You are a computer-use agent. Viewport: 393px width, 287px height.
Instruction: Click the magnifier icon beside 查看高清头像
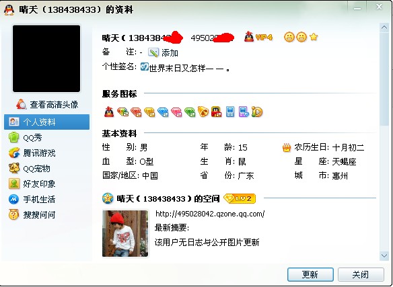click(x=22, y=104)
